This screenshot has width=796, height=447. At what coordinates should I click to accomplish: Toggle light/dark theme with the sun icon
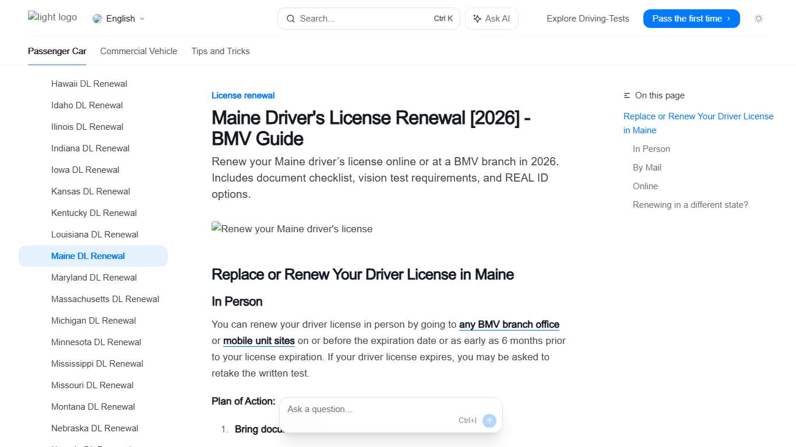(759, 19)
